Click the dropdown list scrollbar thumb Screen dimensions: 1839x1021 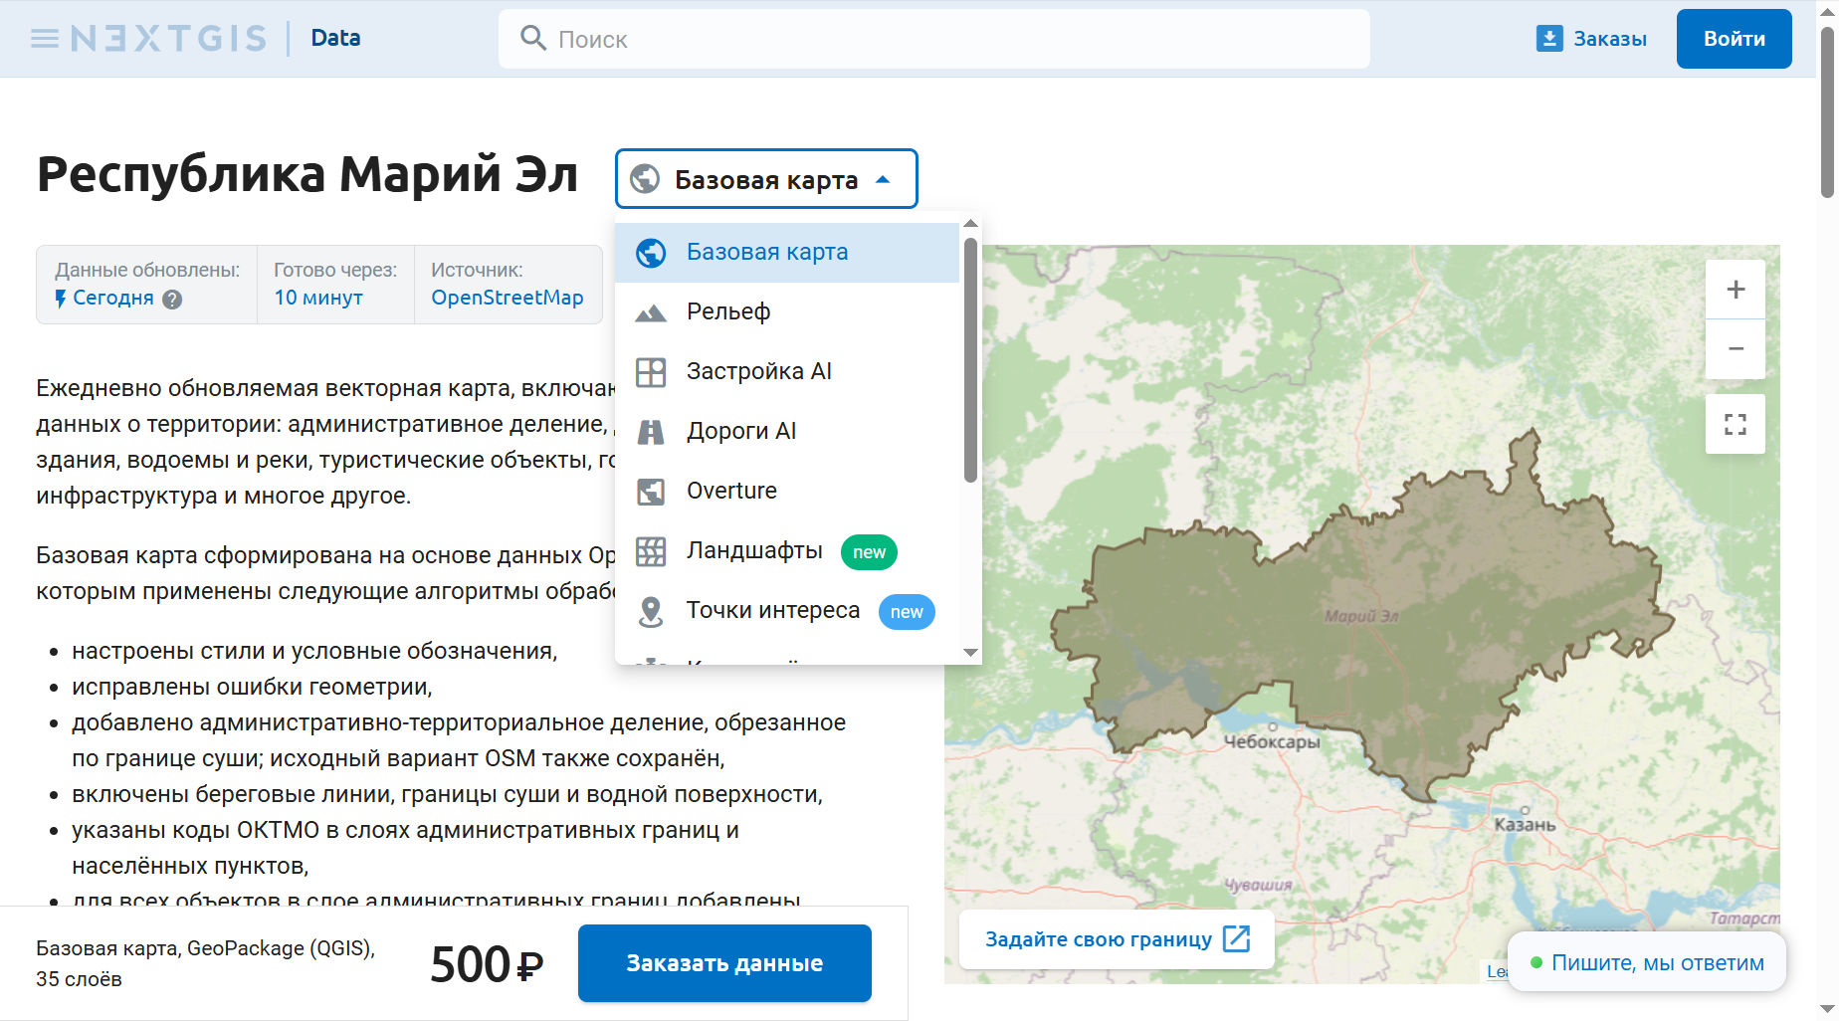pyautogui.click(x=971, y=360)
